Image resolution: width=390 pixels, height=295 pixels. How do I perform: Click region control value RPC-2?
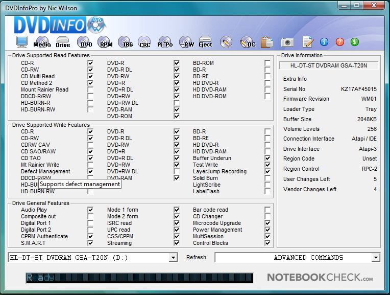coord(370,169)
